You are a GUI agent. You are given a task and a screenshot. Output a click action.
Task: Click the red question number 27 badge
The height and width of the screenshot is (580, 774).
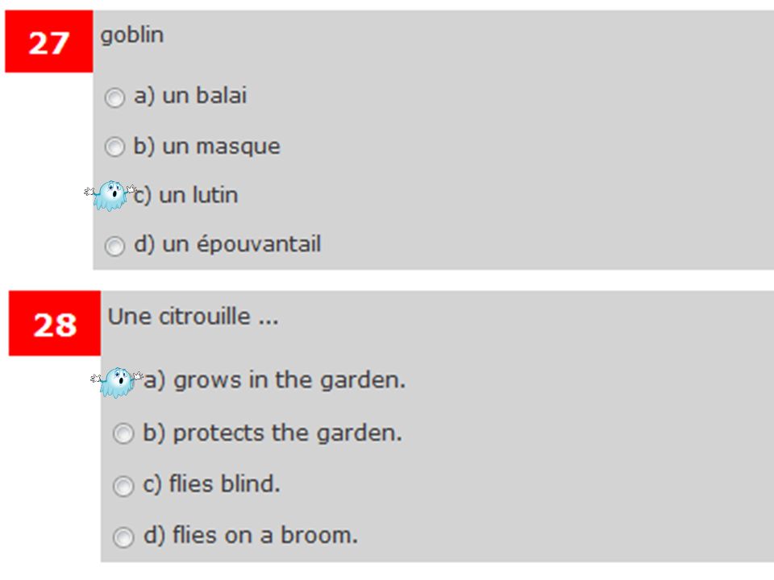(x=49, y=41)
